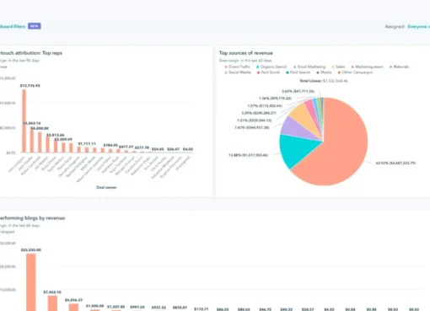Click the $1,111.11 bar value label
The width and height of the screenshot is (430, 311).
(x=87, y=143)
